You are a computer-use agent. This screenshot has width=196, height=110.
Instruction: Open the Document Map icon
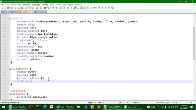(81, 8)
